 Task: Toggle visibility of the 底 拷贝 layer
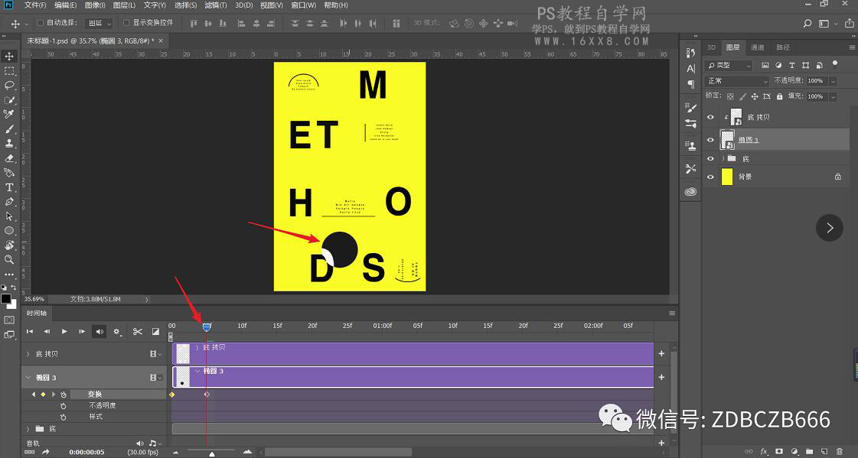pyautogui.click(x=710, y=117)
